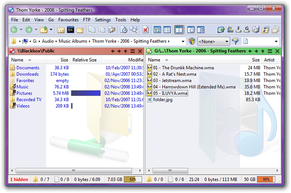Go back using the green Back arrow
Image resolution: width=291 pixels, height=193 pixels.
[14, 30]
